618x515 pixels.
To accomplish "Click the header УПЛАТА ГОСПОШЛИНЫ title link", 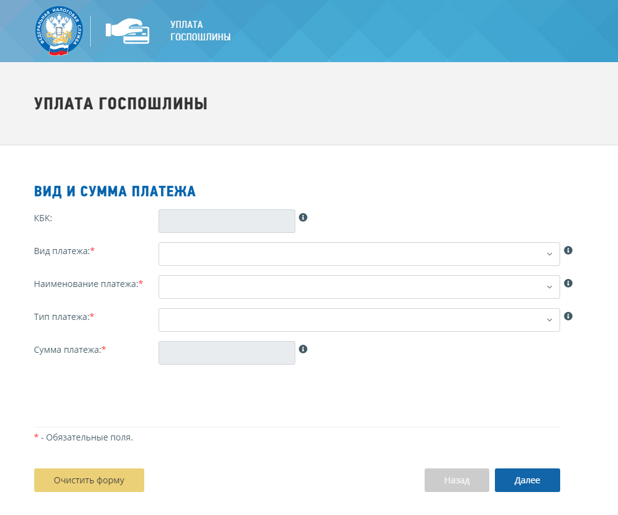I will (x=200, y=30).
